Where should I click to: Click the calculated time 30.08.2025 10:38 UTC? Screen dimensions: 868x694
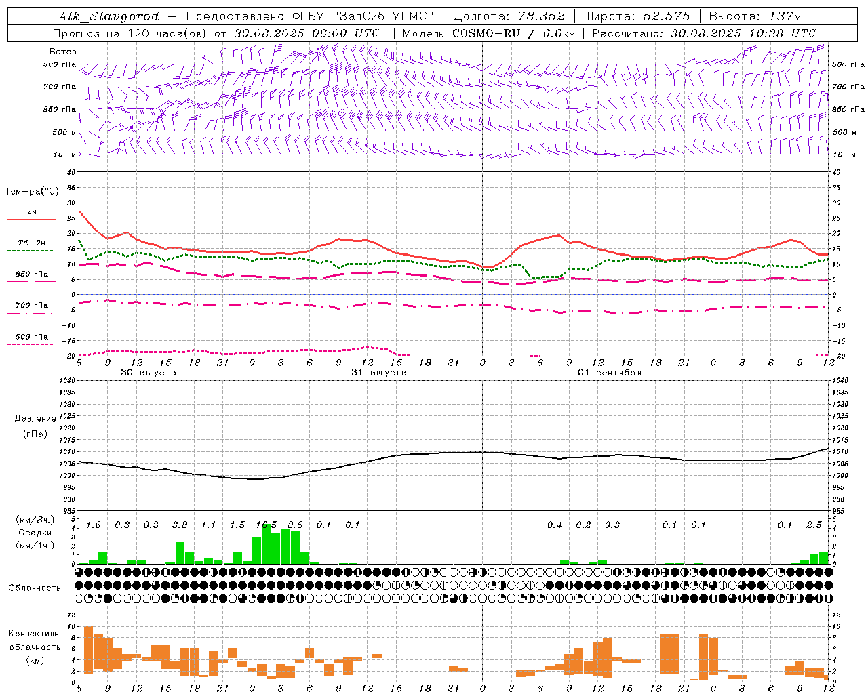pos(743,33)
